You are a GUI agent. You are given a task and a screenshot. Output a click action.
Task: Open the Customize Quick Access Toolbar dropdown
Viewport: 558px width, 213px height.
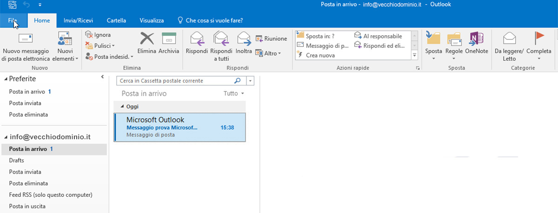click(x=40, y=5)
